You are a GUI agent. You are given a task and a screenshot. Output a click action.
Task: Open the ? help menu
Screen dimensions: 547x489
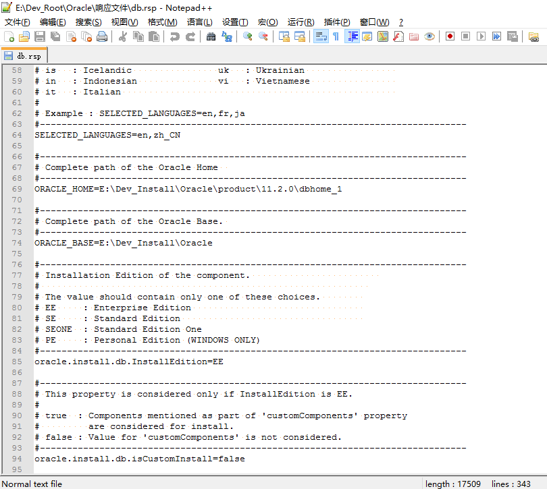pyautogui.click(x=401, y=22)
